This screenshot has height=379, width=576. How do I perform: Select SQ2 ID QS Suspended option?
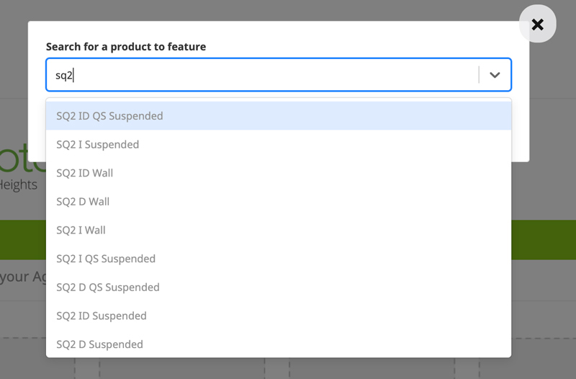click(x=109, y=116)
